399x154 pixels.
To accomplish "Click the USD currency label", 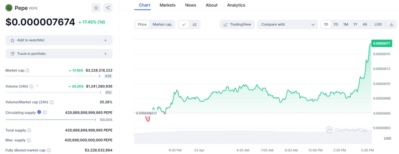I will click(387, 138).
